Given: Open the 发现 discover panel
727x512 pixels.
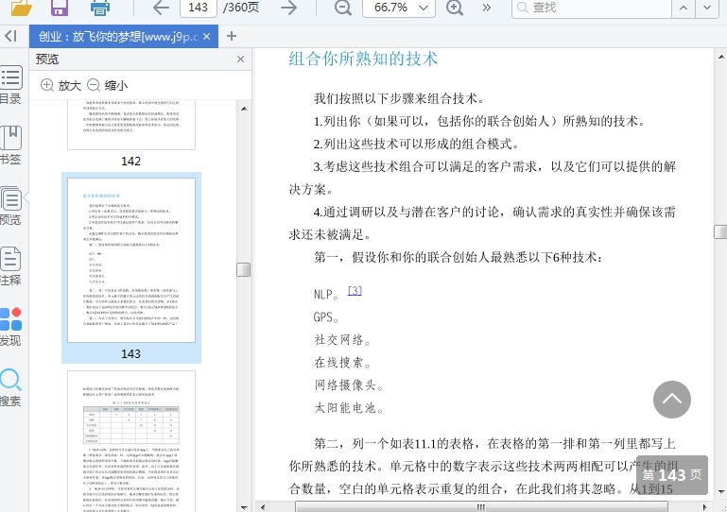Looking at the screenshot, I should click(x=10, y=327).
